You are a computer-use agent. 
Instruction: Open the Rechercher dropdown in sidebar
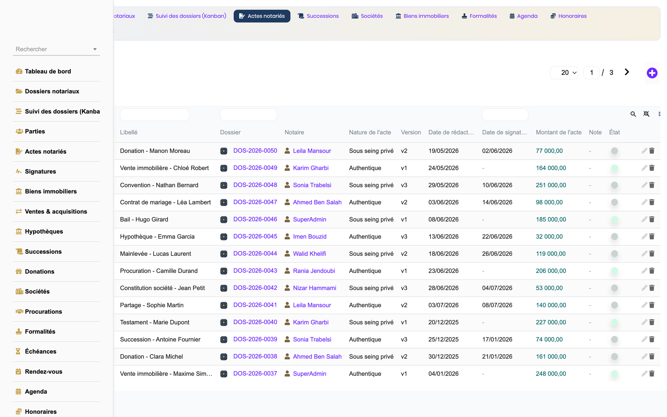pyautogui.click(x=57, y=49)
